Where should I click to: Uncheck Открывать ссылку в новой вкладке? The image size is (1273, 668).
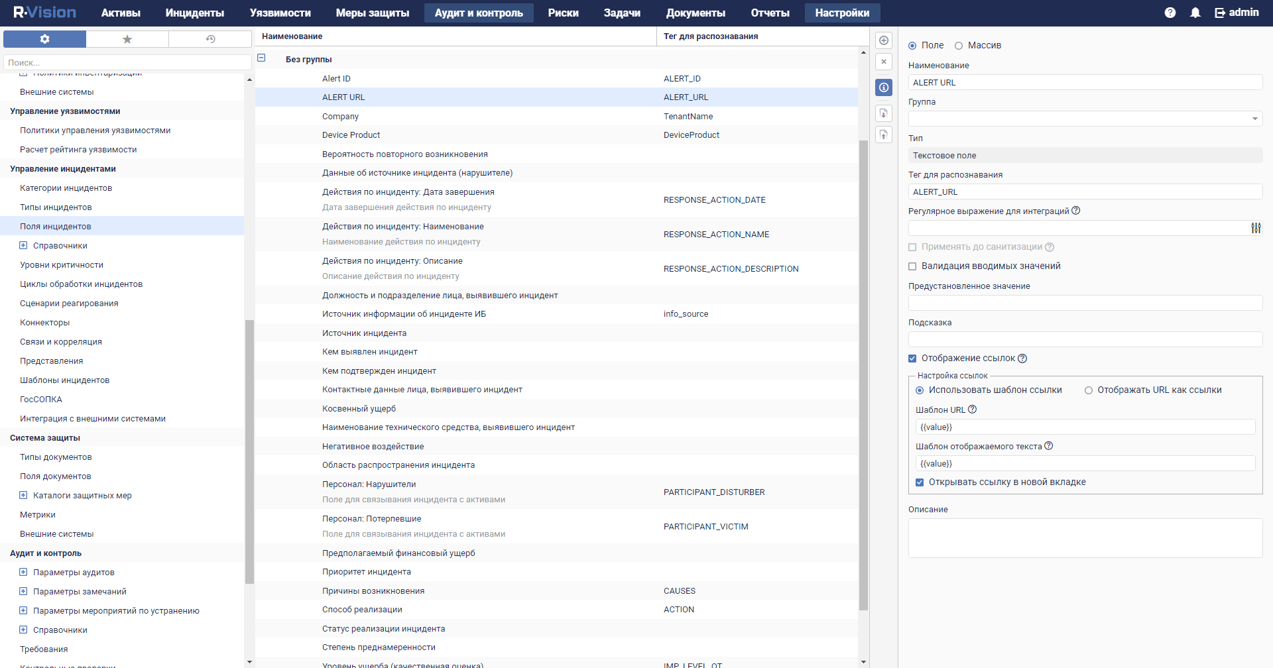[x=920, y=482]
